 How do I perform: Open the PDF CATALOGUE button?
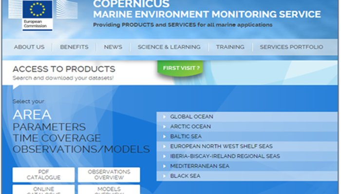pos(43,175)
